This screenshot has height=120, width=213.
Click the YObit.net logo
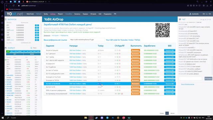pos(15,14)
